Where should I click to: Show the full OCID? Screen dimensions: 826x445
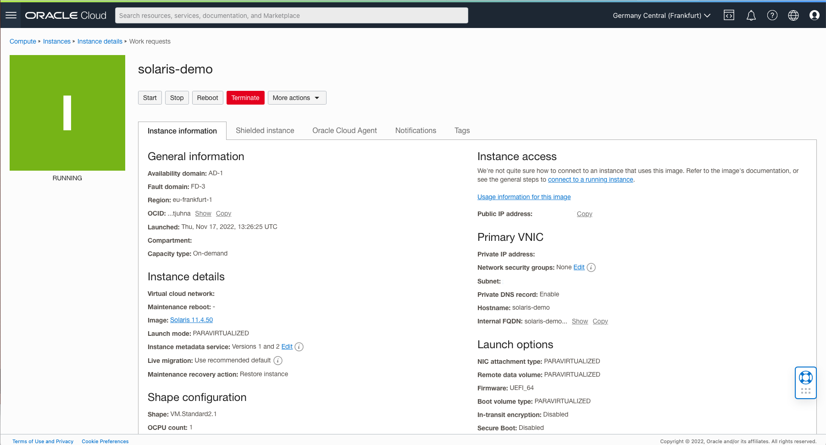click(x=203, y=213)
